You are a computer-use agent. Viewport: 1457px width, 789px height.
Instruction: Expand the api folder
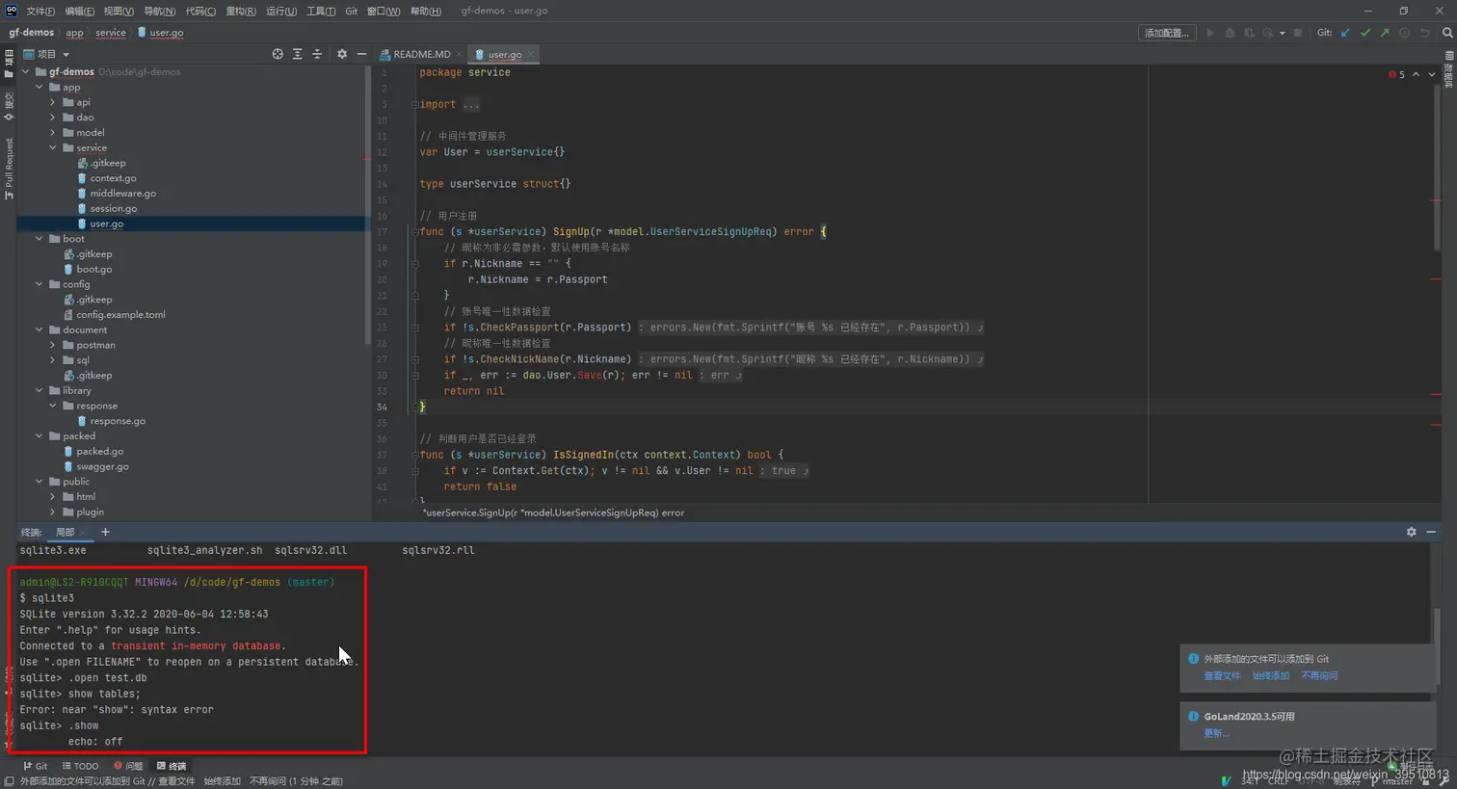pyautogui.click(x=53, y=102)
